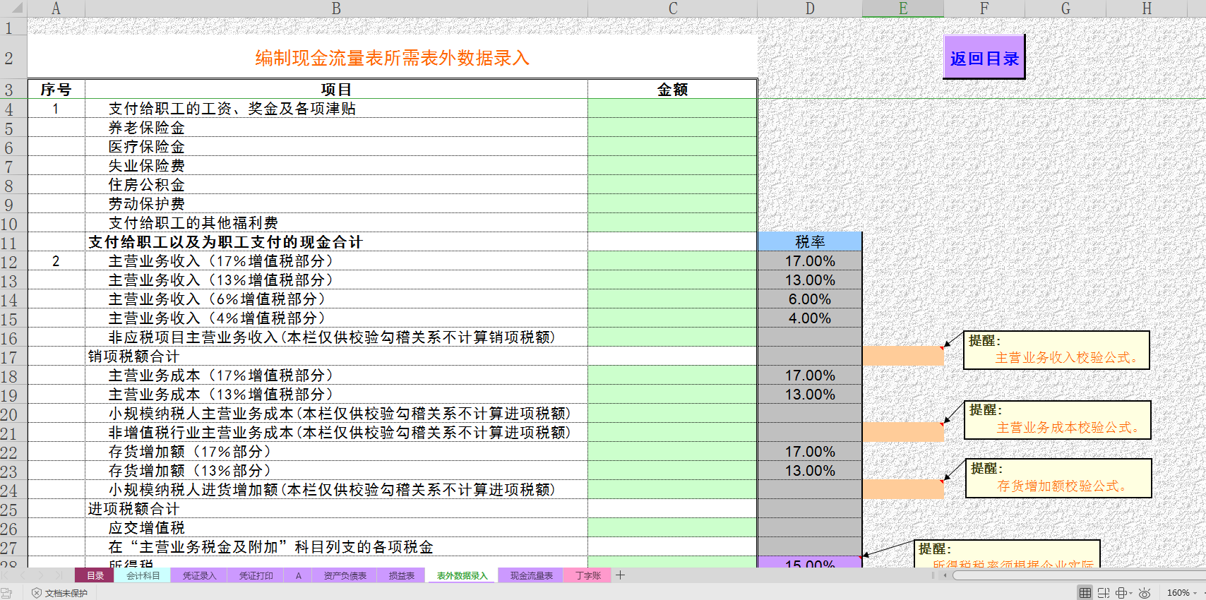Select column B header

[x=336, y=8]
